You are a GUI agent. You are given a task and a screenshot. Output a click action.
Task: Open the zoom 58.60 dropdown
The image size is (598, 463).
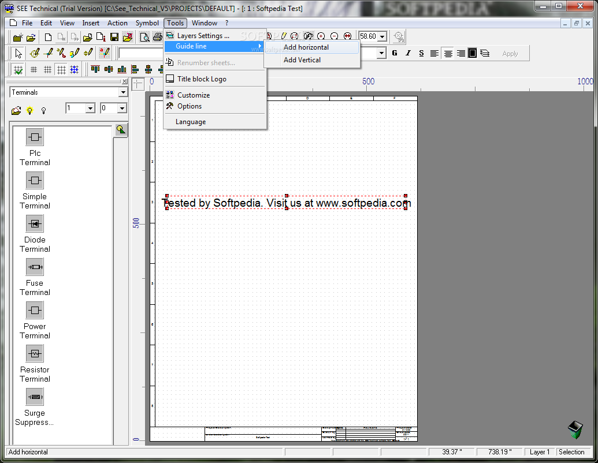[x=382, y=36]
